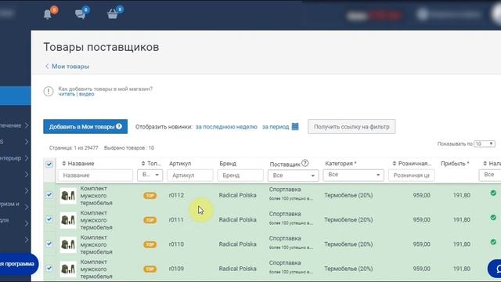Screen dimensions: 501x282
Task: Click the green availability check in row r0112
Action: click(493, 193)
